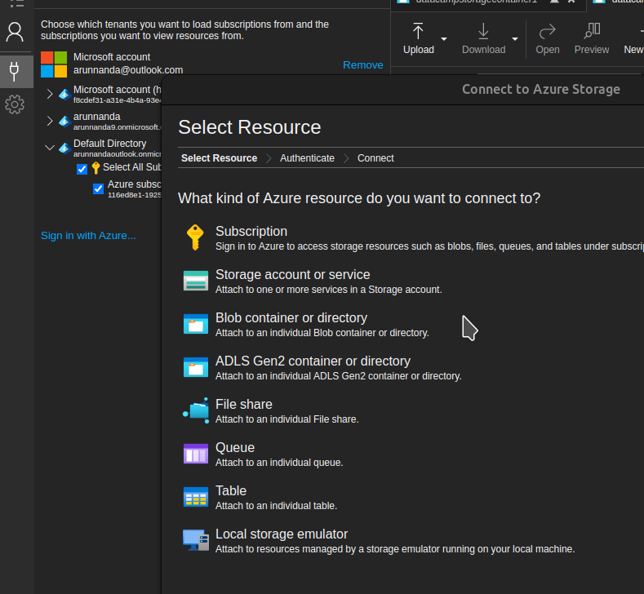Viewport: 644px width, 594px height.
Task: Click the File share icon
Action: (x=196, y=410)
